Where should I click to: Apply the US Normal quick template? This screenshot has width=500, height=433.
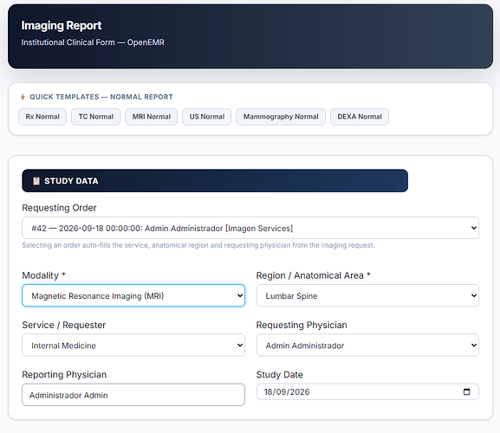tap(206, 117)
